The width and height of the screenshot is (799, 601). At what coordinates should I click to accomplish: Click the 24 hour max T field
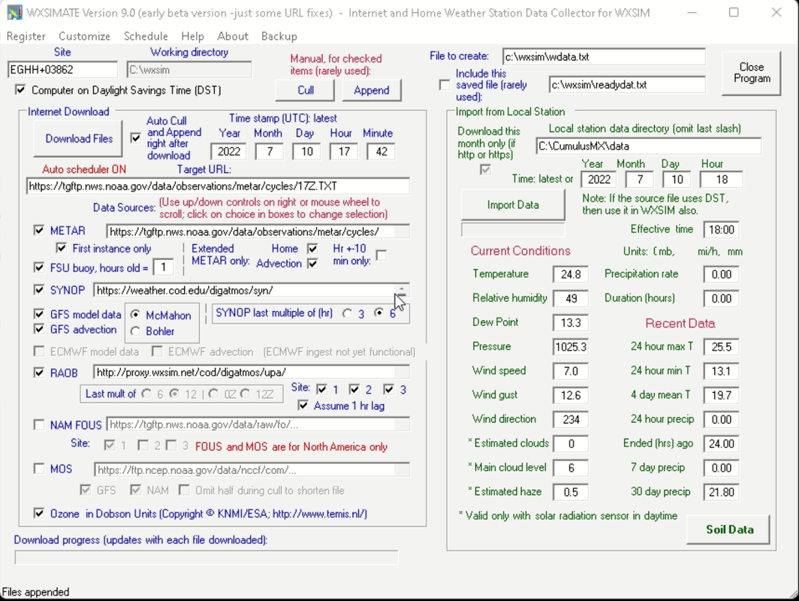pos(721,347)
